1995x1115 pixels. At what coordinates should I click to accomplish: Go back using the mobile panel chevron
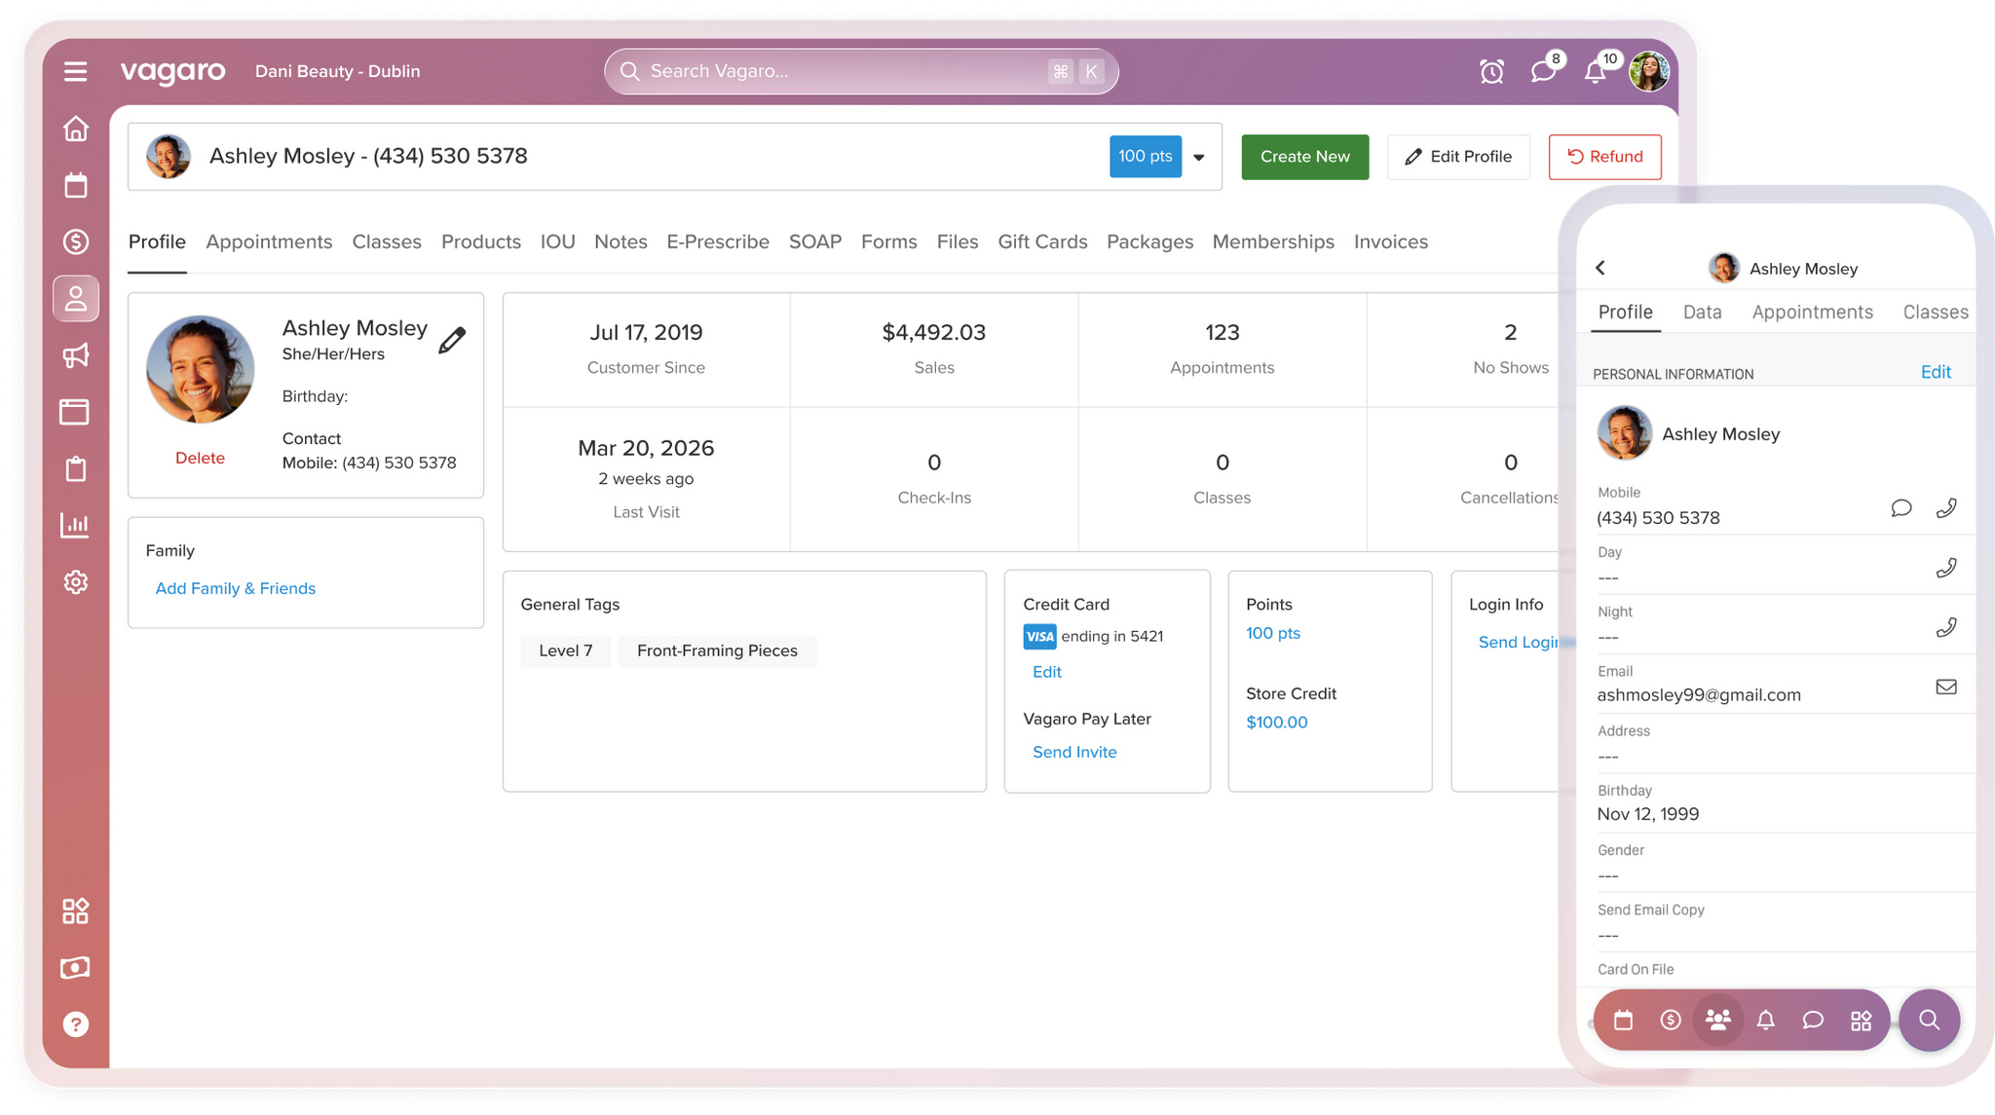point(1600,268)
